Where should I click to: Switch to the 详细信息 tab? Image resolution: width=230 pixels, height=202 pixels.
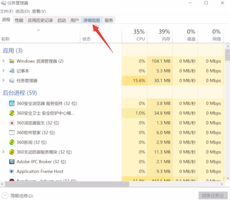(x=92, y=20)
